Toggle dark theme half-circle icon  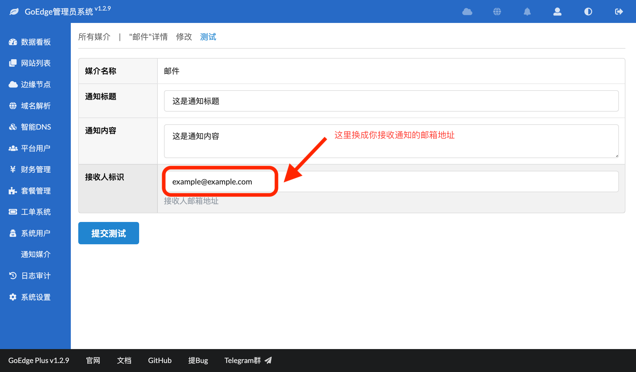point(588,12)
